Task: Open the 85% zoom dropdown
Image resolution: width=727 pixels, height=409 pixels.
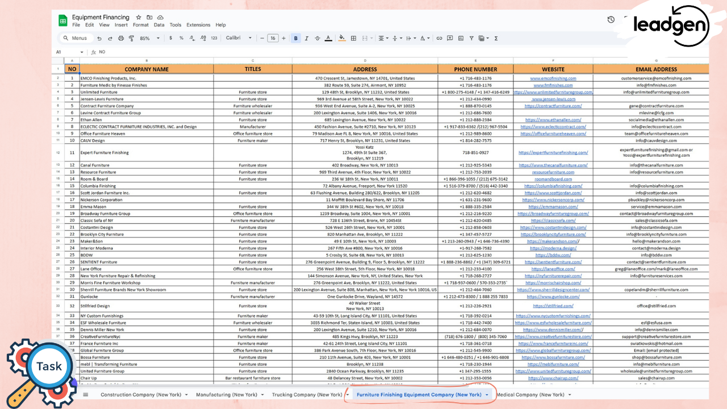Action: pyautogui.click(x=149, y=39)
